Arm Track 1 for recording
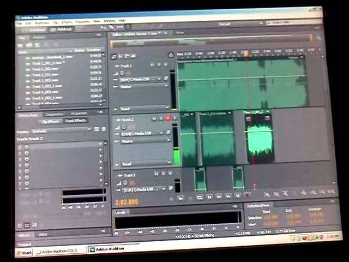Screen dimensions: 349x262 166,64
